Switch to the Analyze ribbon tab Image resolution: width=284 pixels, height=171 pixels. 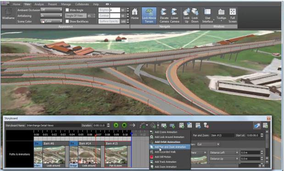tap(39, 4)
